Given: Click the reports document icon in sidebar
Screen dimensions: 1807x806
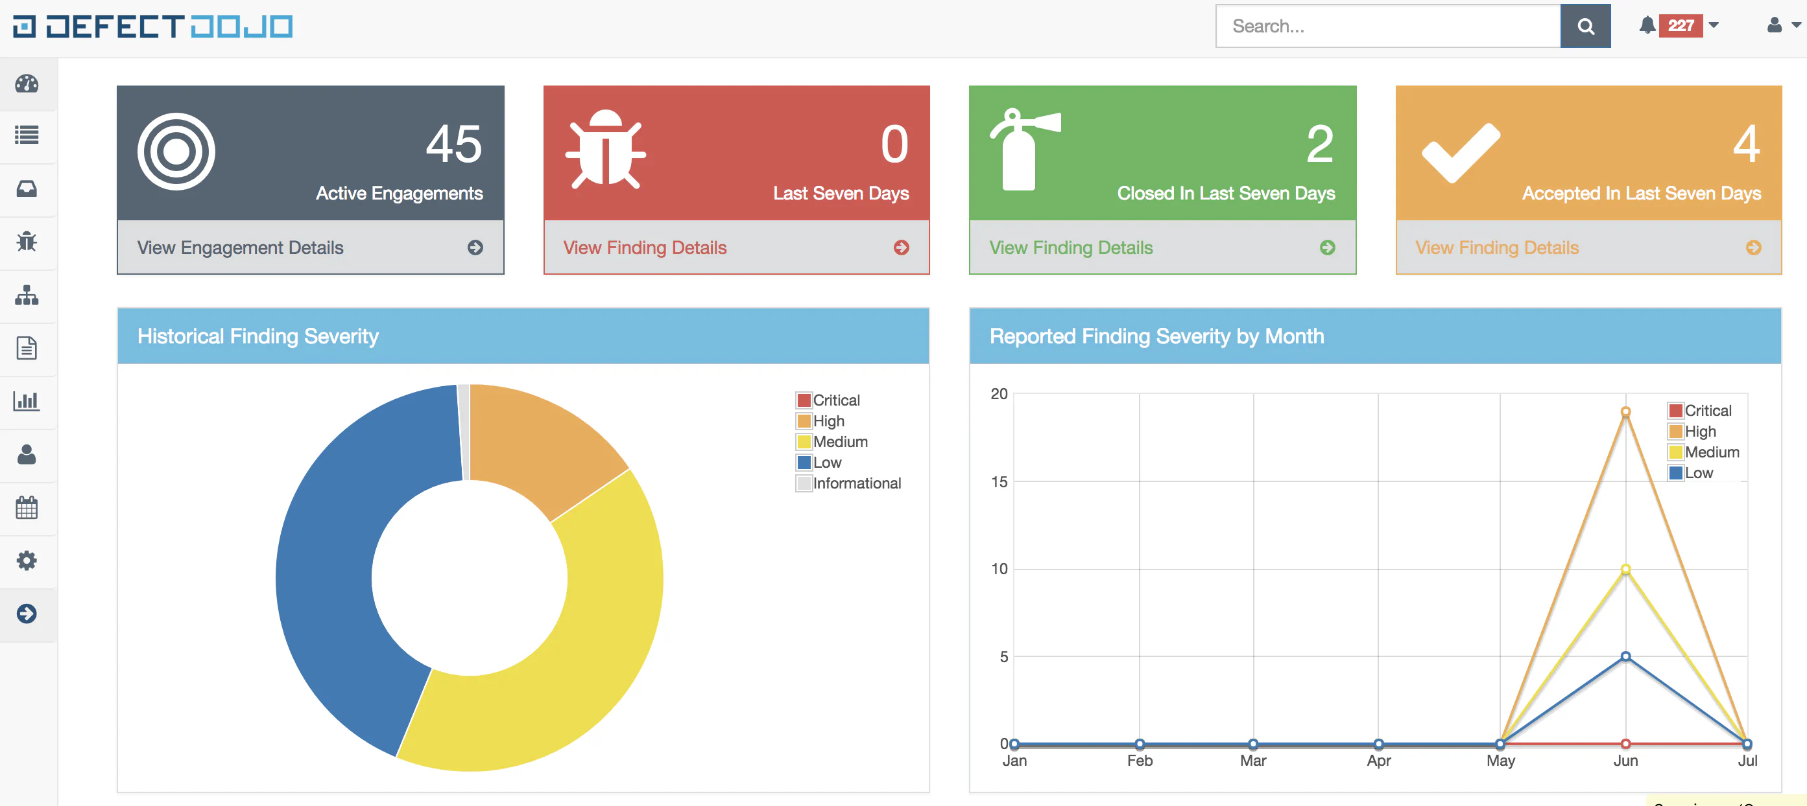Looking at the screenshot, I should coord(27,348).
